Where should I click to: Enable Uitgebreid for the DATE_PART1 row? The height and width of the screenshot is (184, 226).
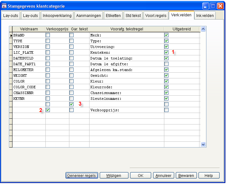click(x=166, y=64)
